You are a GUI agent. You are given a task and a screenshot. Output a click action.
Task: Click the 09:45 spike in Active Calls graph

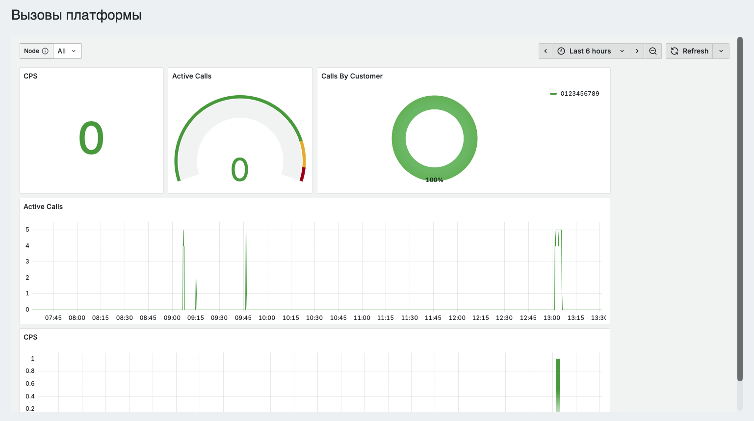(x=246, y=270)
